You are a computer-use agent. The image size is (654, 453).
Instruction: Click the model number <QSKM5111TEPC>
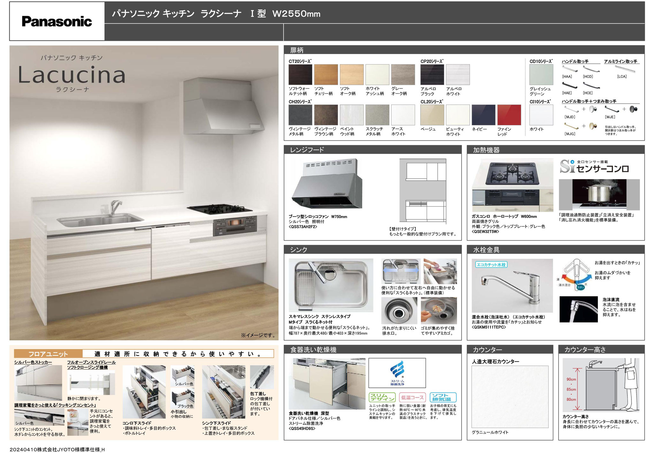(x=489, y=327)
